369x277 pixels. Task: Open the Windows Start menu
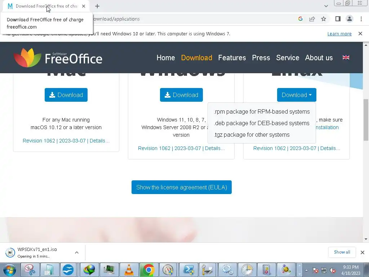[10, 270]
